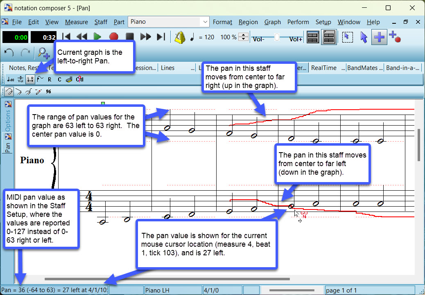
Task: Open the Graph menu
Action: [x=272, y=22]
